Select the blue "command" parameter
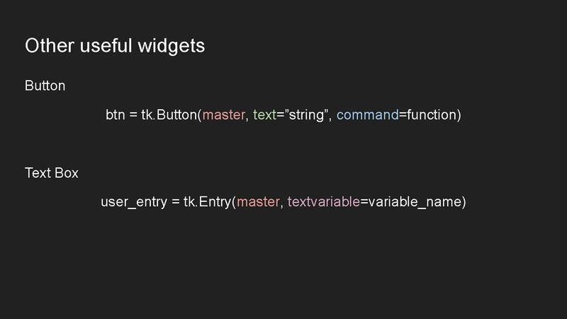The width and height of the screenshot is (567, 319). [x=367, y=115]
